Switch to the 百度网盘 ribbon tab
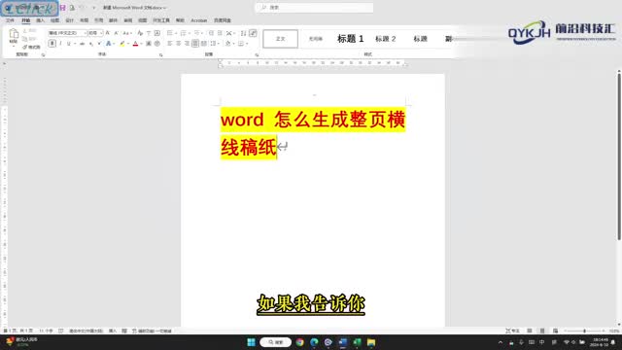622x350 pixels. pos(223,20)
